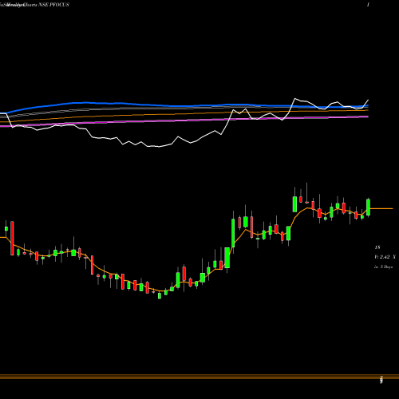The height and width of the screenshot is (399, 399).
Task: Select the last green candle on the right
Action: coord(369,207)
